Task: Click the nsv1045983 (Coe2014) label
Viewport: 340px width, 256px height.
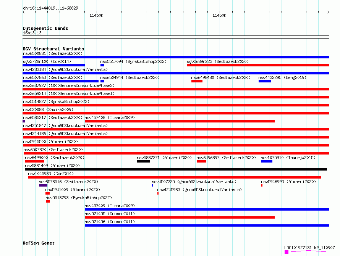Action: (51, 174)
